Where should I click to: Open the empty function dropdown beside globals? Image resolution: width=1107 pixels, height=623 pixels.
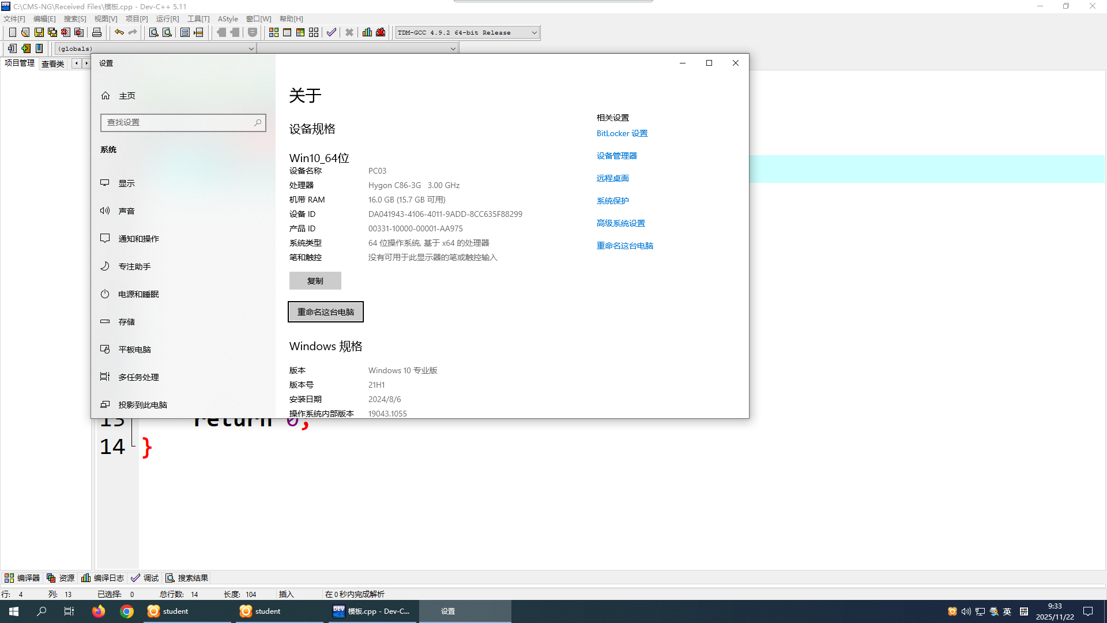453,49
